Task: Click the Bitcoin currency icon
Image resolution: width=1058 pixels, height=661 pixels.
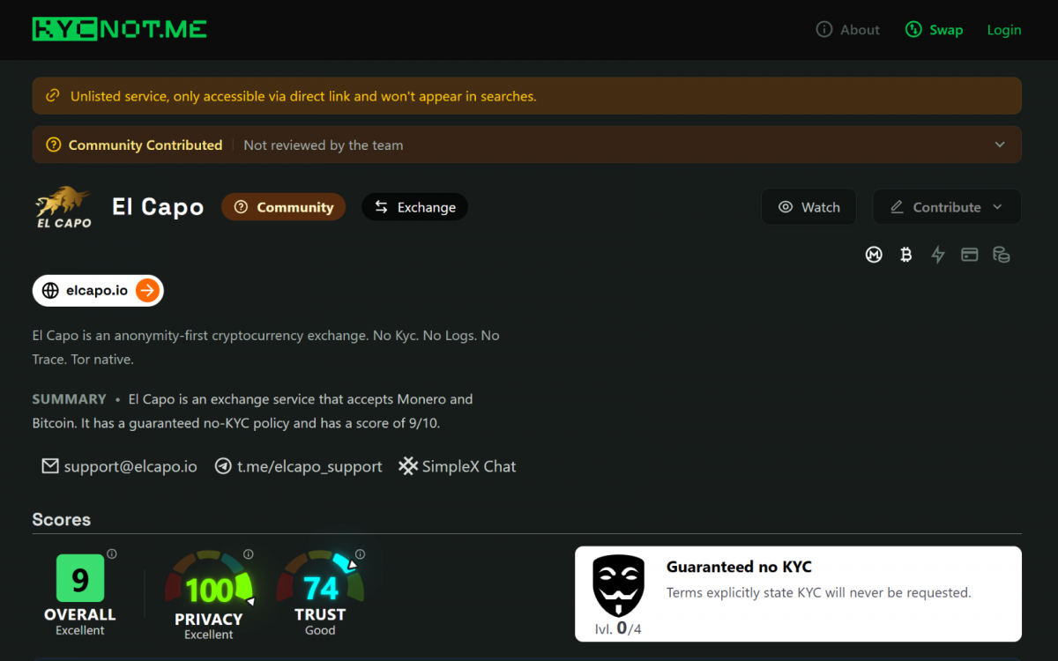Action: point(905,255)
